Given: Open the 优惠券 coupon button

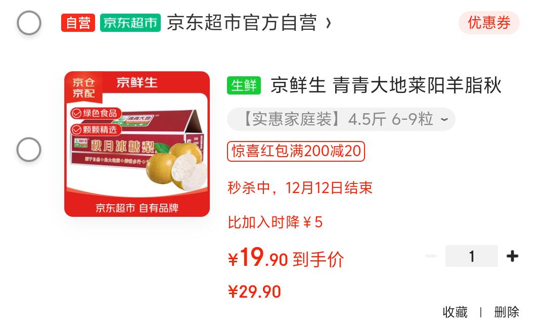Looking at the screenshot, I should [x=489, y=23].
